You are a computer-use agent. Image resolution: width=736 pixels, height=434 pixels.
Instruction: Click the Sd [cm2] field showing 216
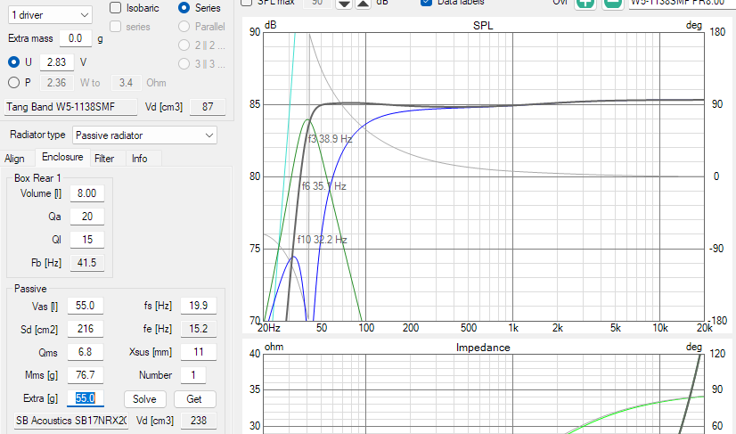tap(85, 329)
